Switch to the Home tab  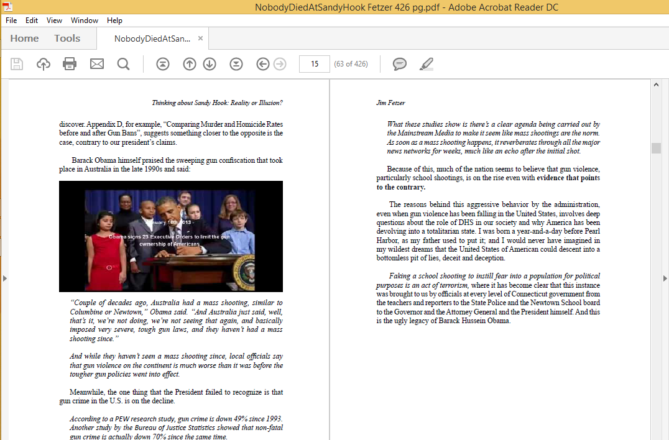click(x=24, y=39)
